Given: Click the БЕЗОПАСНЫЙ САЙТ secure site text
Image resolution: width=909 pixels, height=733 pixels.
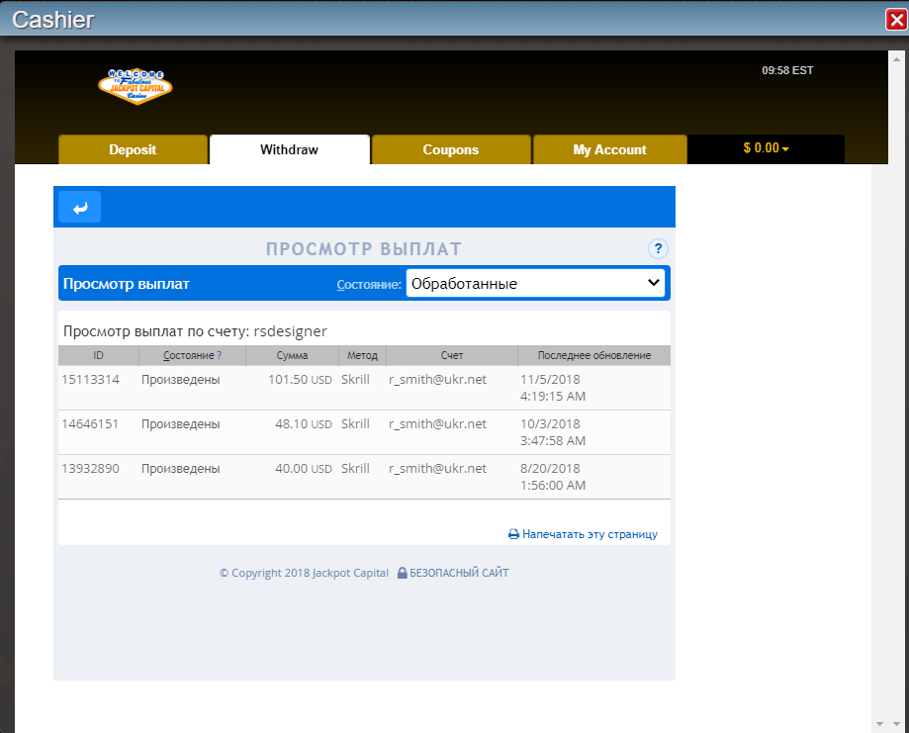Looking at the screenshot, I should pyautogui.click(x=459, y=573).
